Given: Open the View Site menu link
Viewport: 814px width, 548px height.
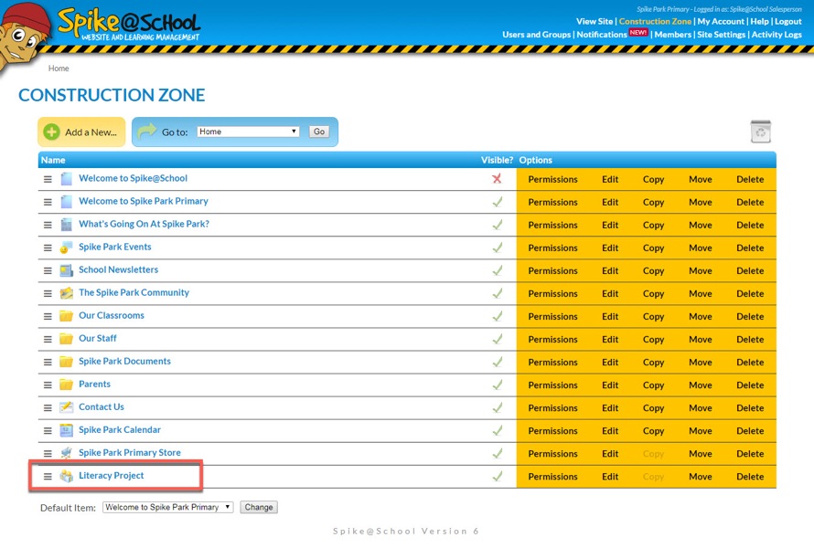Looking at the screenshot, I should click(594, 21).
